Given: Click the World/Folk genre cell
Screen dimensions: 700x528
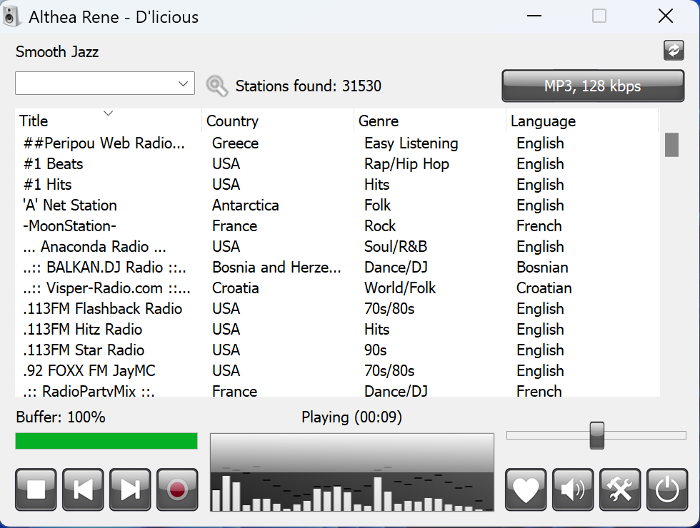Looking at the screenshot, I should click(400, 288).
